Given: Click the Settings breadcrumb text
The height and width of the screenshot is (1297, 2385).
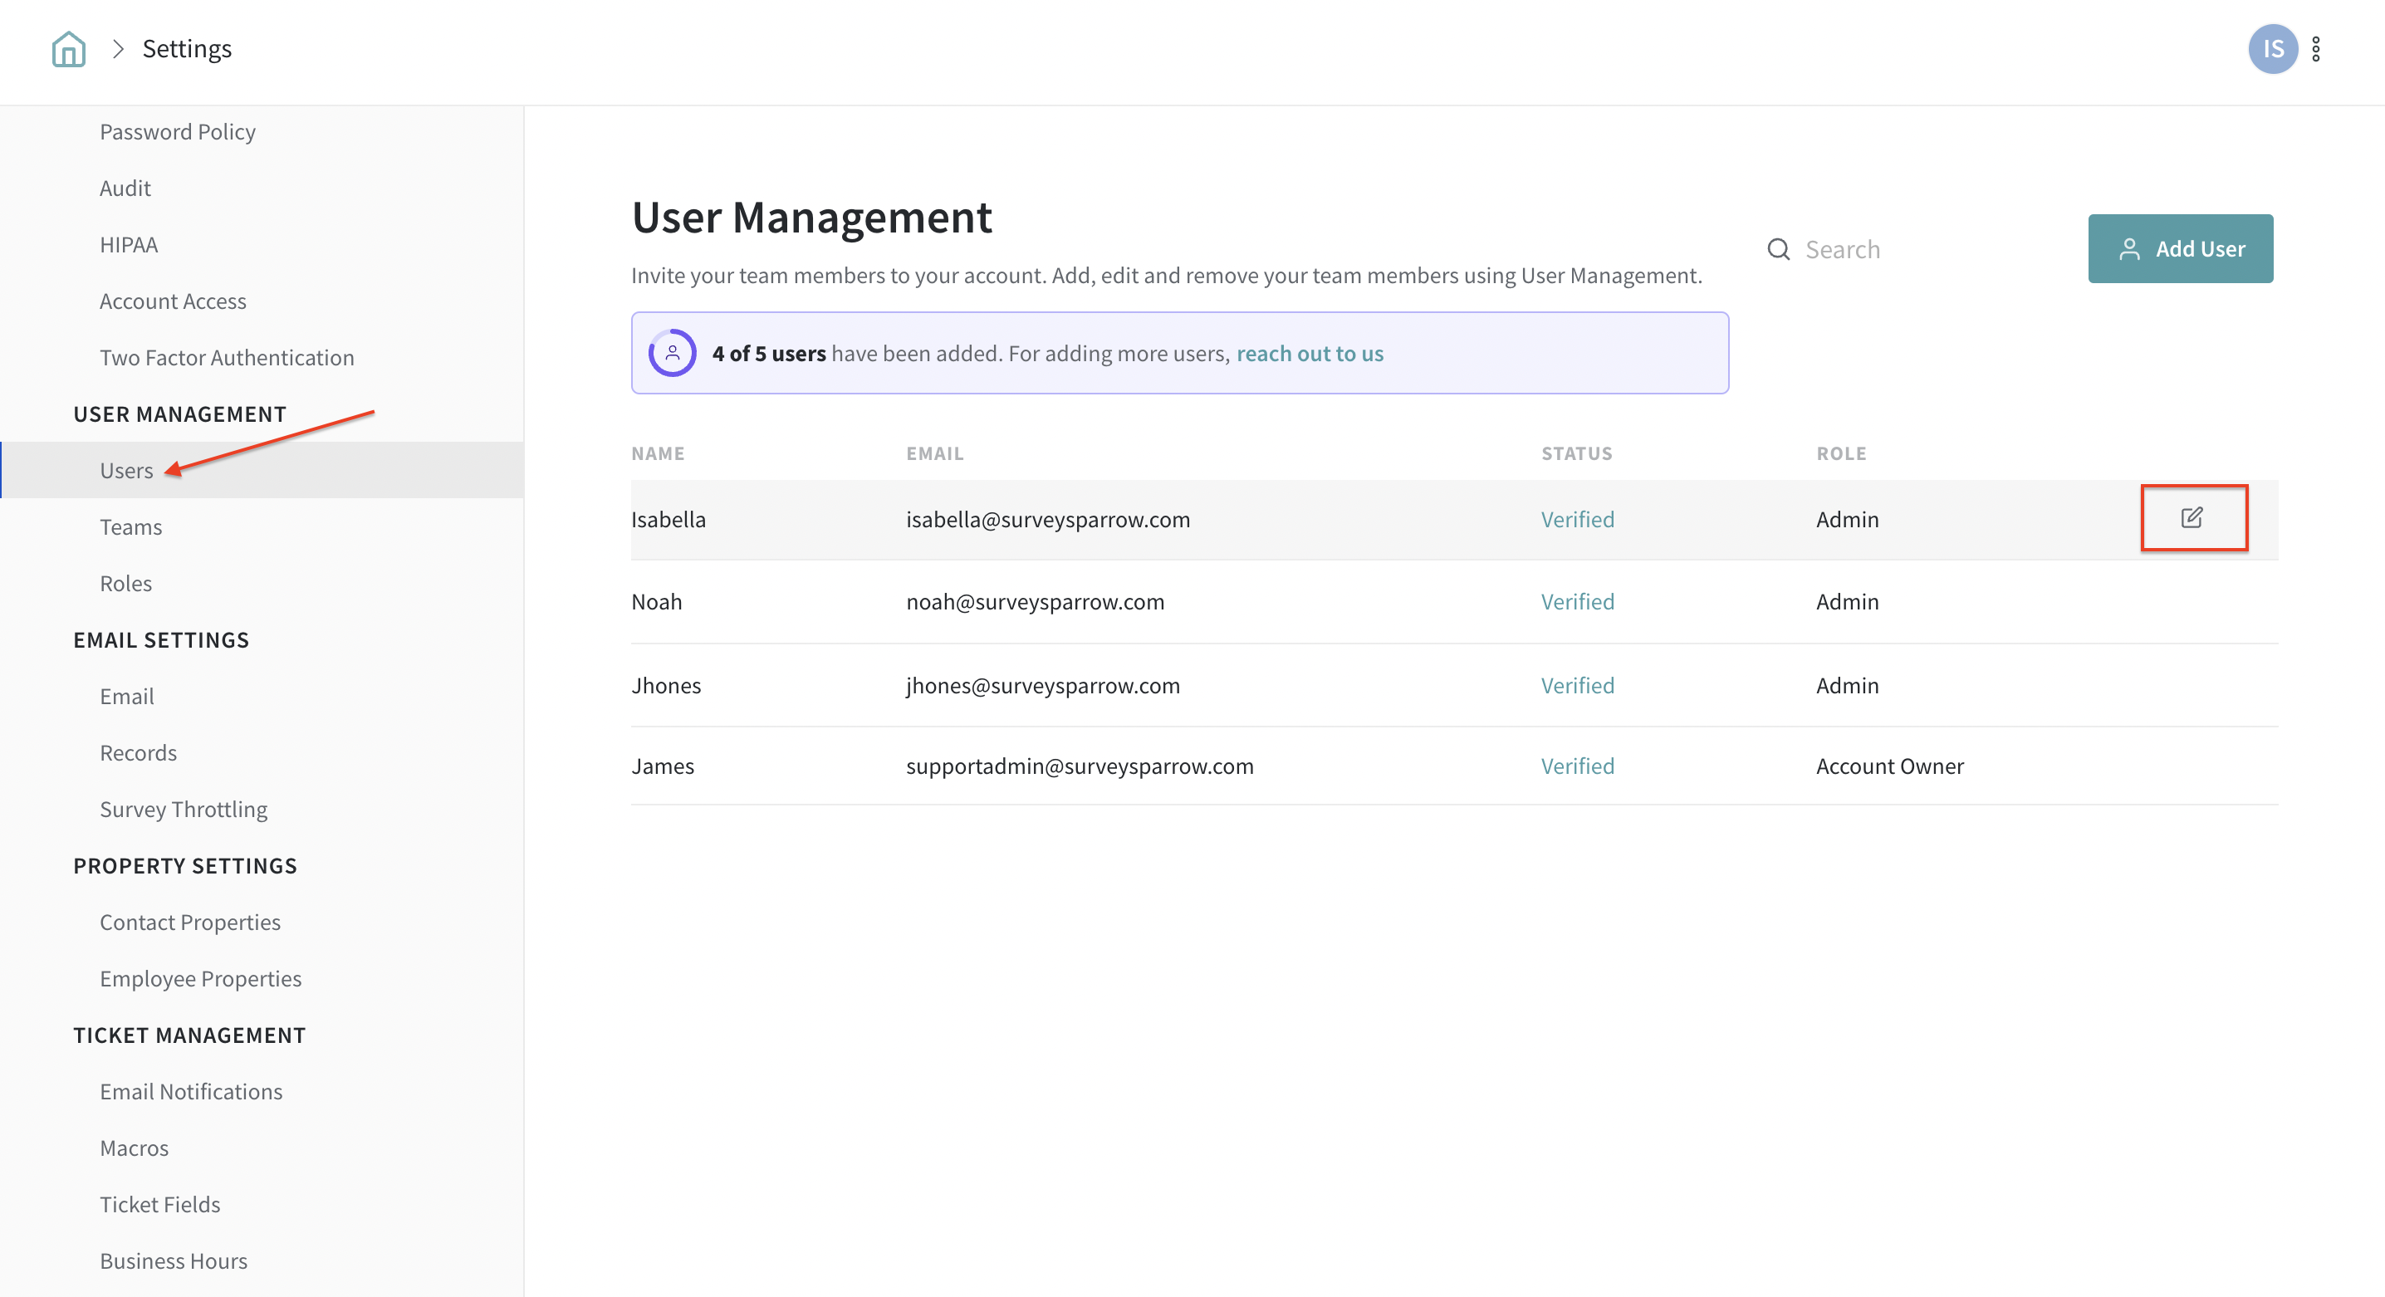Looking at the screenshot, I should tap(187, 49).
